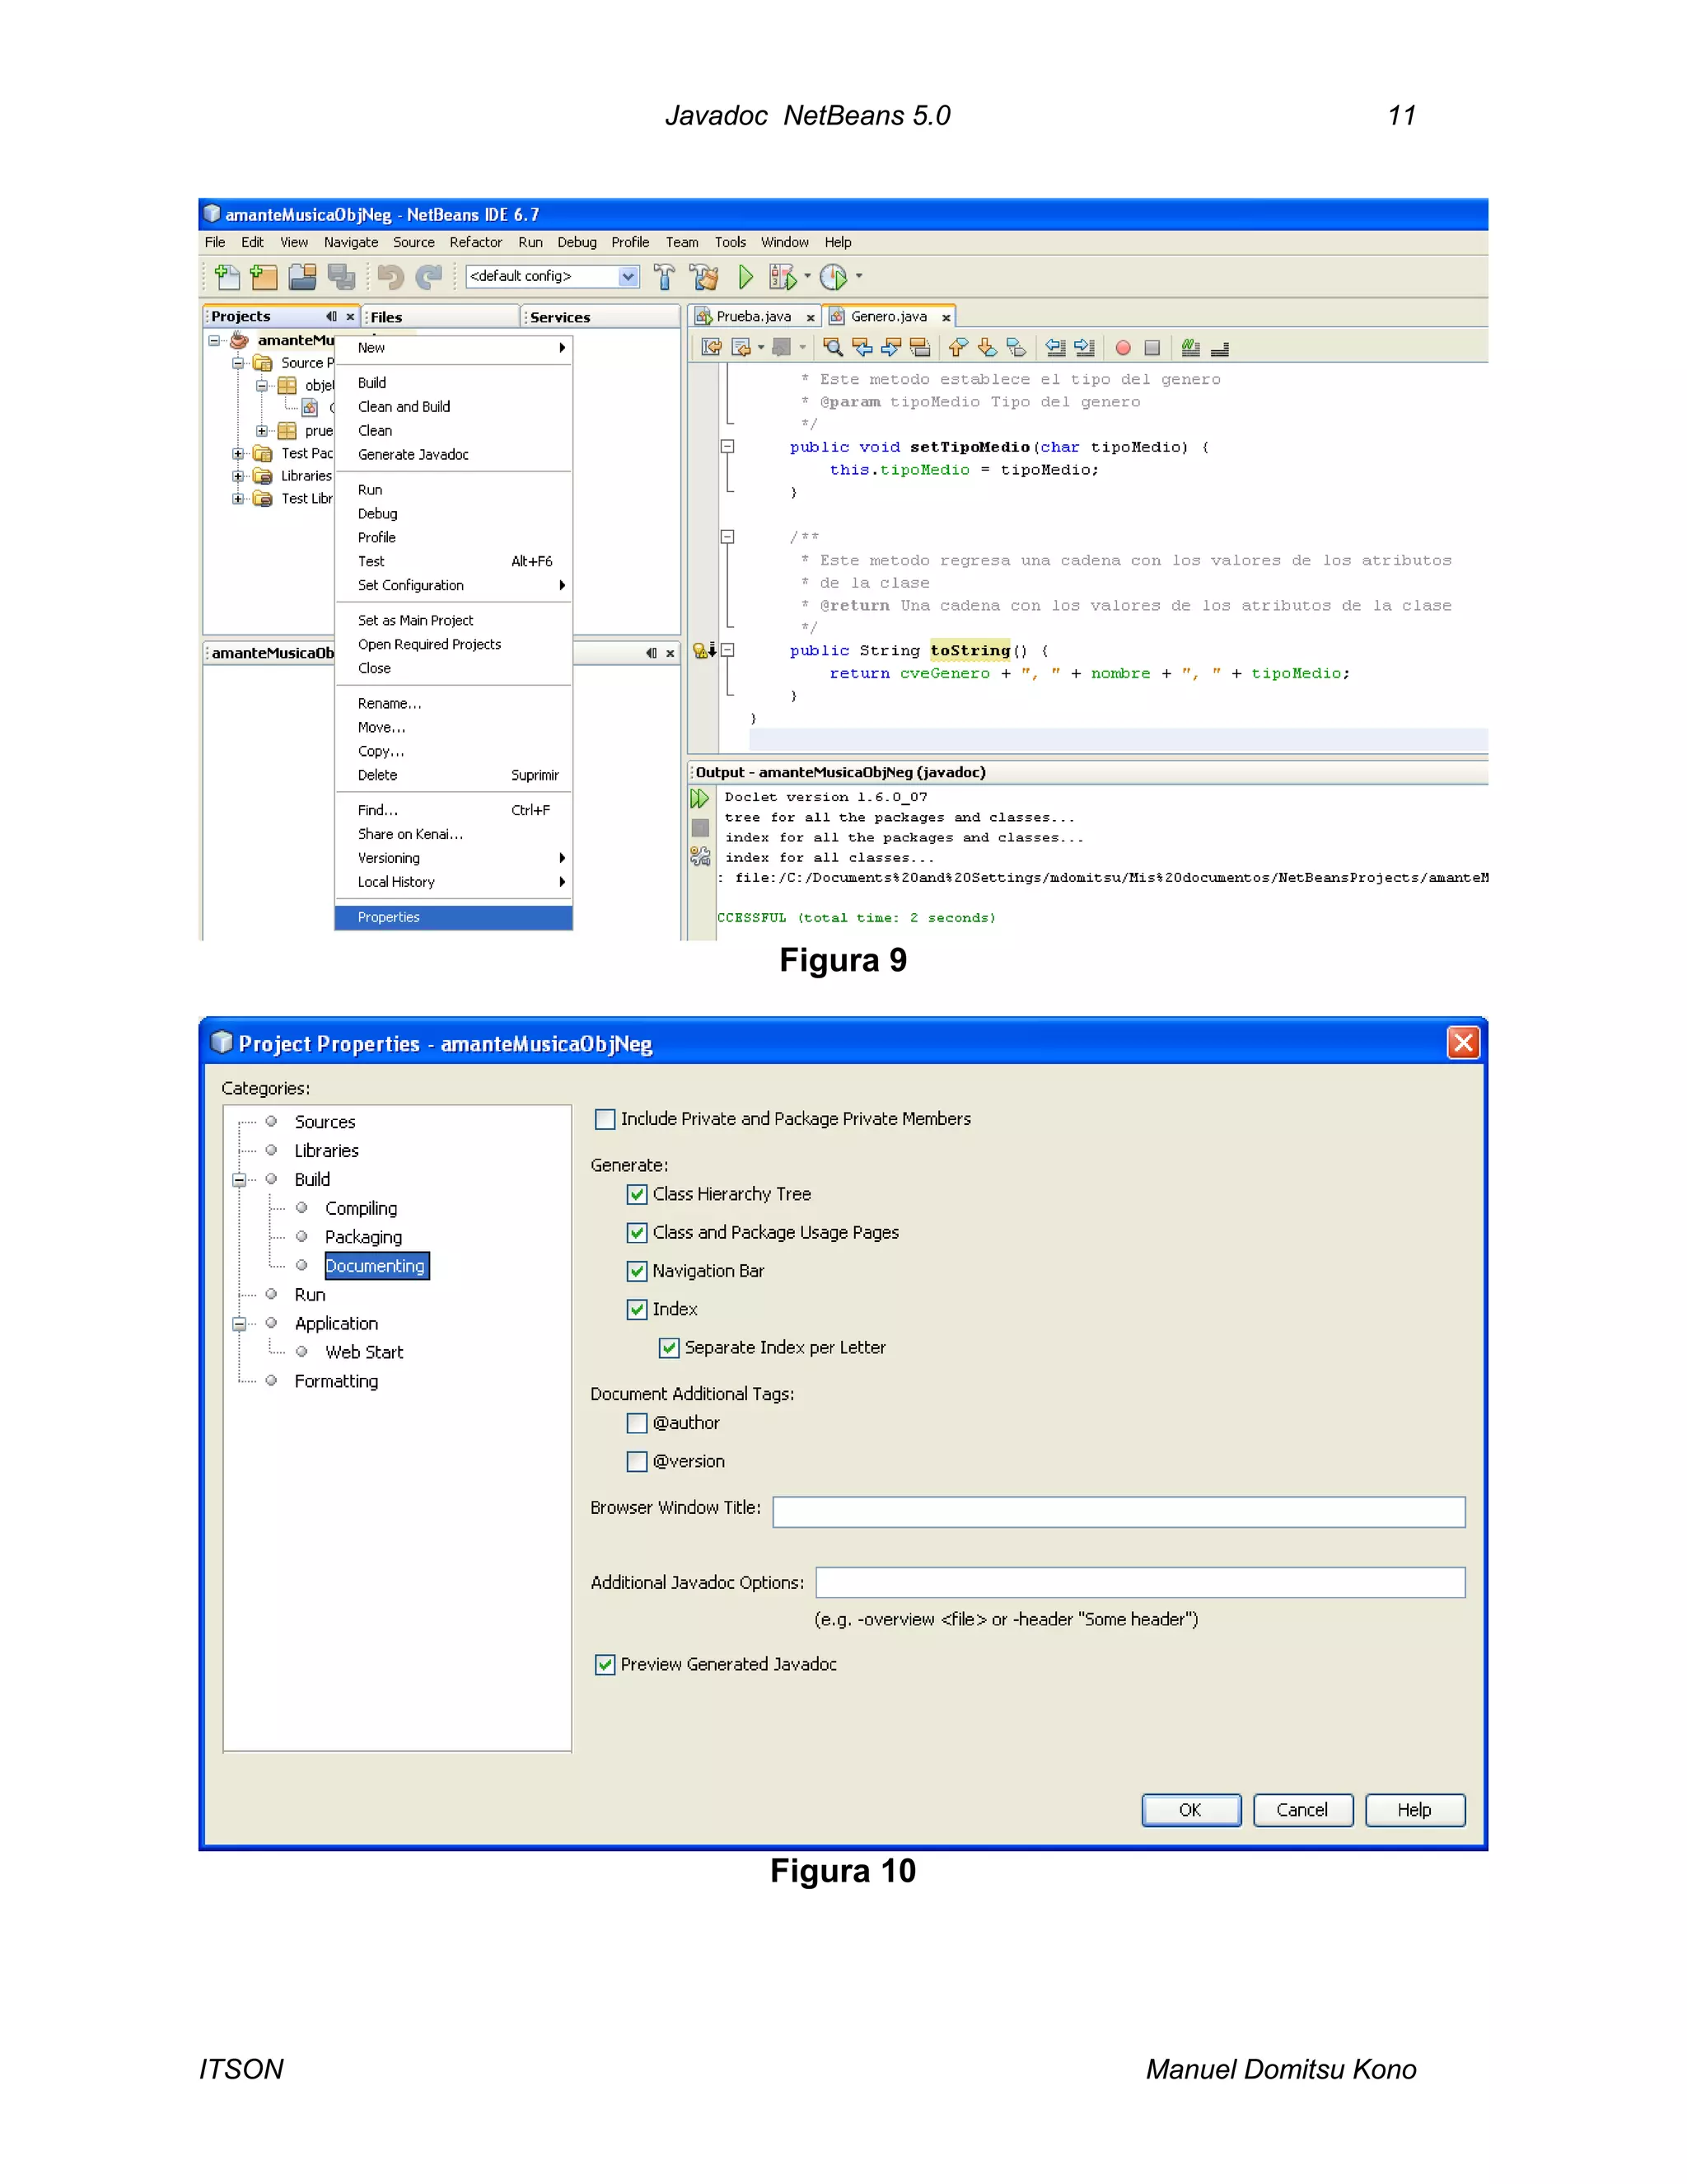This screenshot has height=2184, width=1687.
Task: Click the New Project toolbar icon
Action: 264,277
